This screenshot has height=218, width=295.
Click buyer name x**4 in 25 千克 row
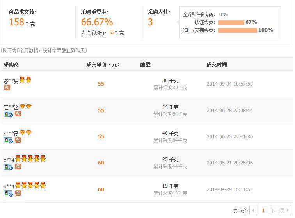click(9, 160)
